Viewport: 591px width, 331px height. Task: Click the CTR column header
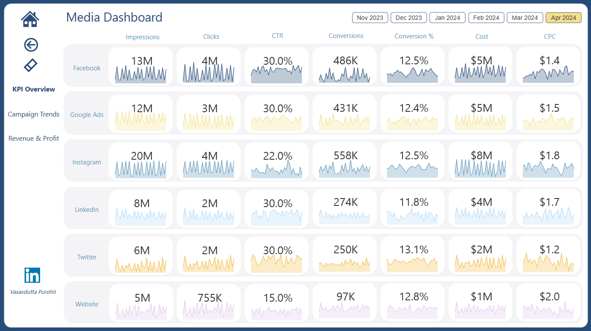278,36
